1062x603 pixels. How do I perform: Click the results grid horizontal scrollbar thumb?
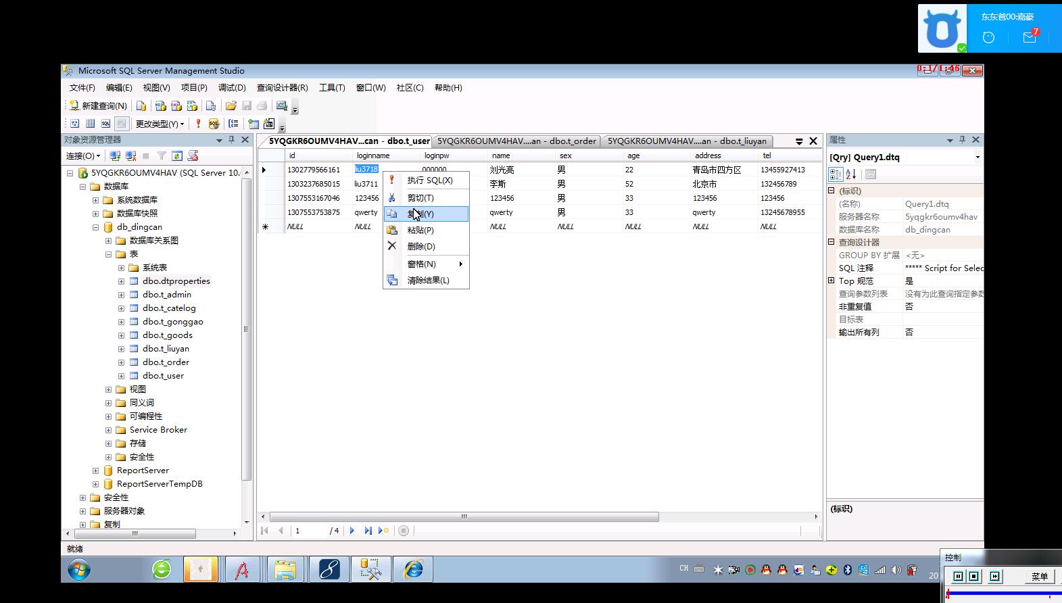pos(463,516)
